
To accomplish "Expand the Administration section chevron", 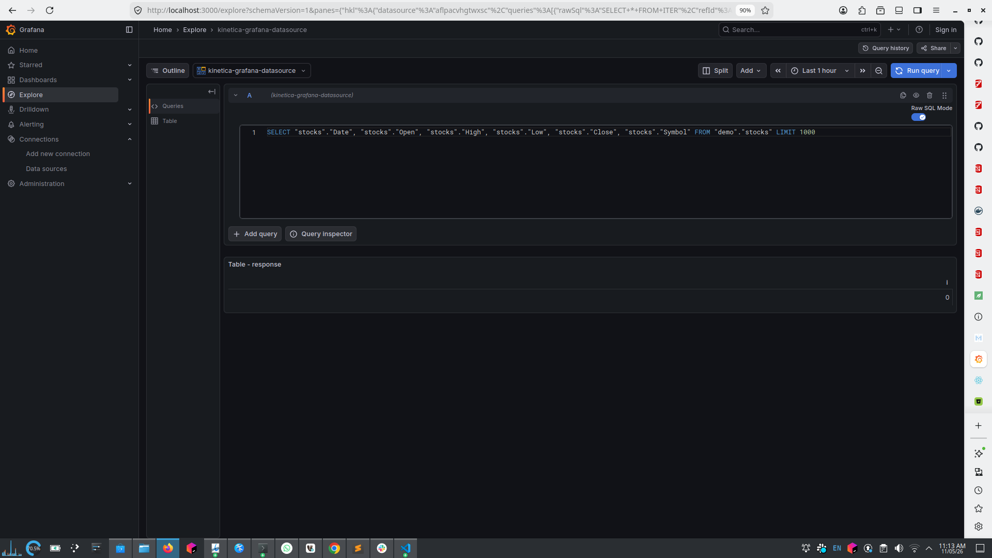I will (130, 184).
